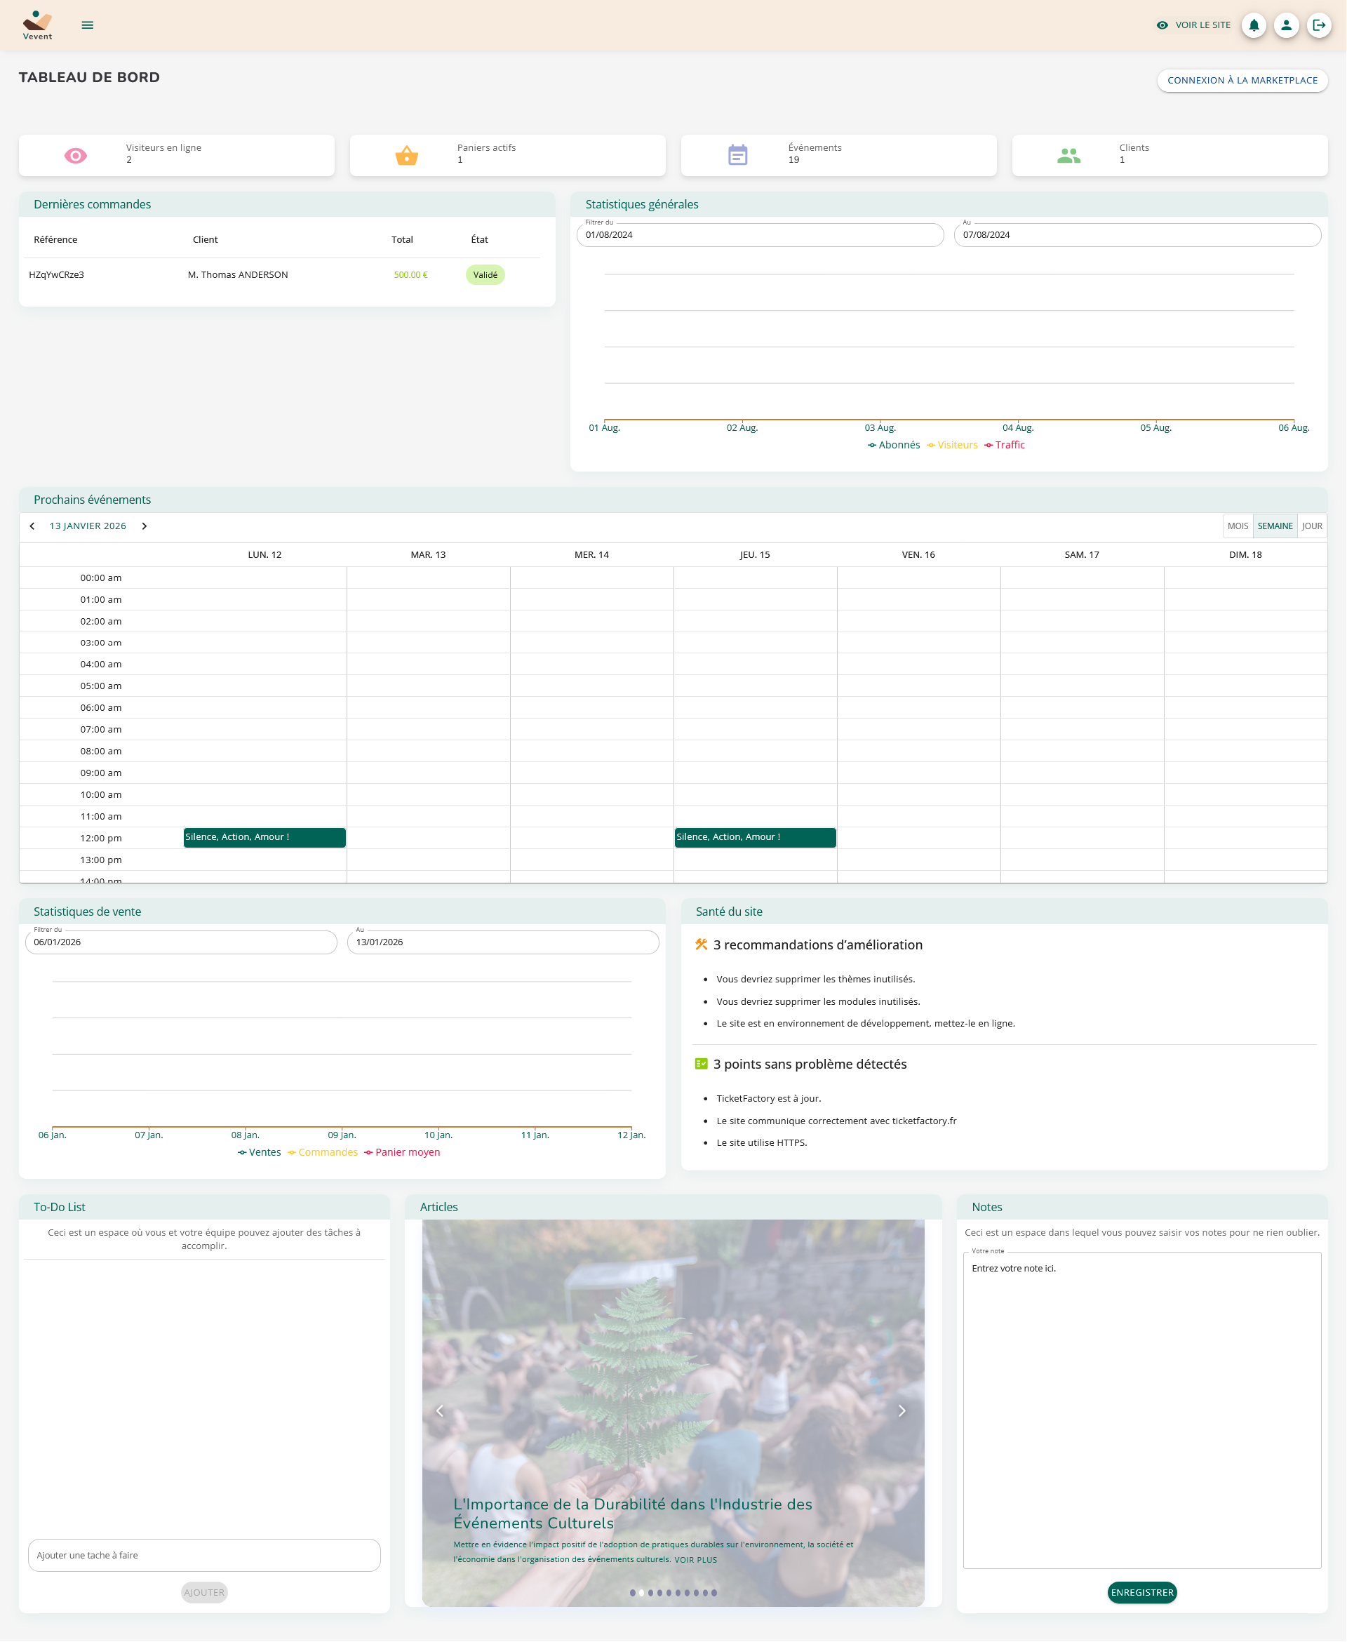Click the pink eye visitors icon

[75, 156]
